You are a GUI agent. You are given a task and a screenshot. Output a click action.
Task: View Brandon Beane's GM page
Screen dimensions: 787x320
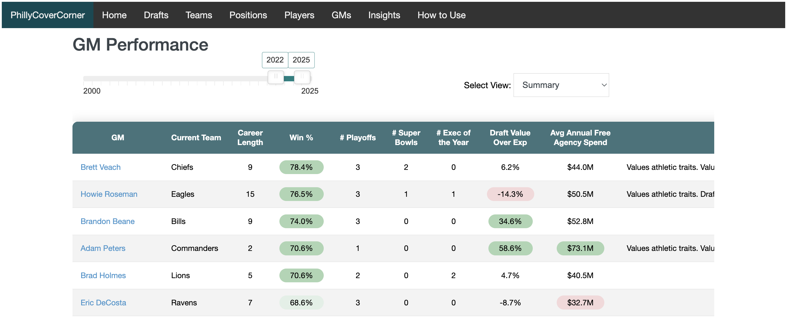click(107, 221)
